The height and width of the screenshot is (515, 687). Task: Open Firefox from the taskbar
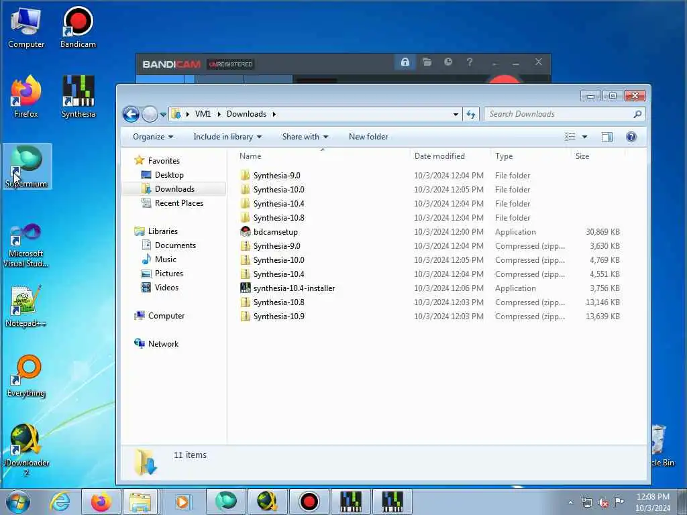coord(101,502)
